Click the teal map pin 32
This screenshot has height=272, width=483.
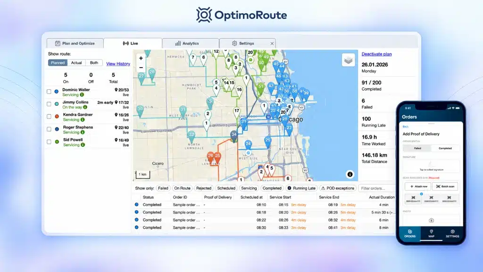tap(192, 136)
